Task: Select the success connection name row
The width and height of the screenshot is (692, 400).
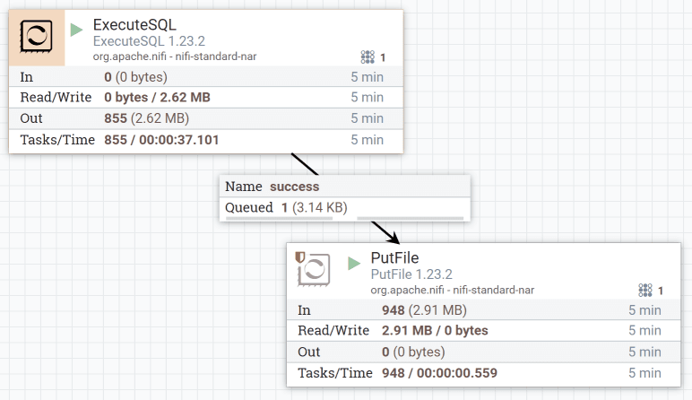Action: [x=345, y=187]
